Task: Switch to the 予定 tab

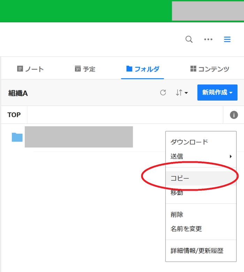Action: coord(85,69)
